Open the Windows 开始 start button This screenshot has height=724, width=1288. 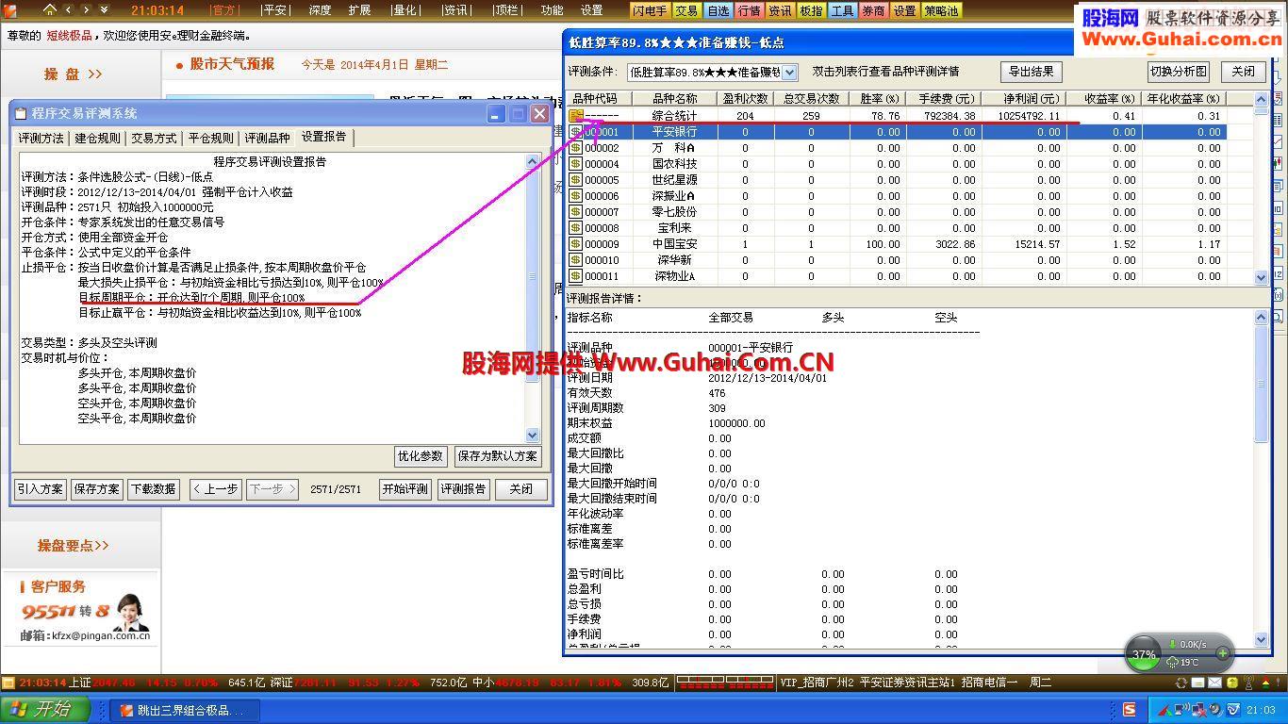pyautogui.click(x=45, y=710)
